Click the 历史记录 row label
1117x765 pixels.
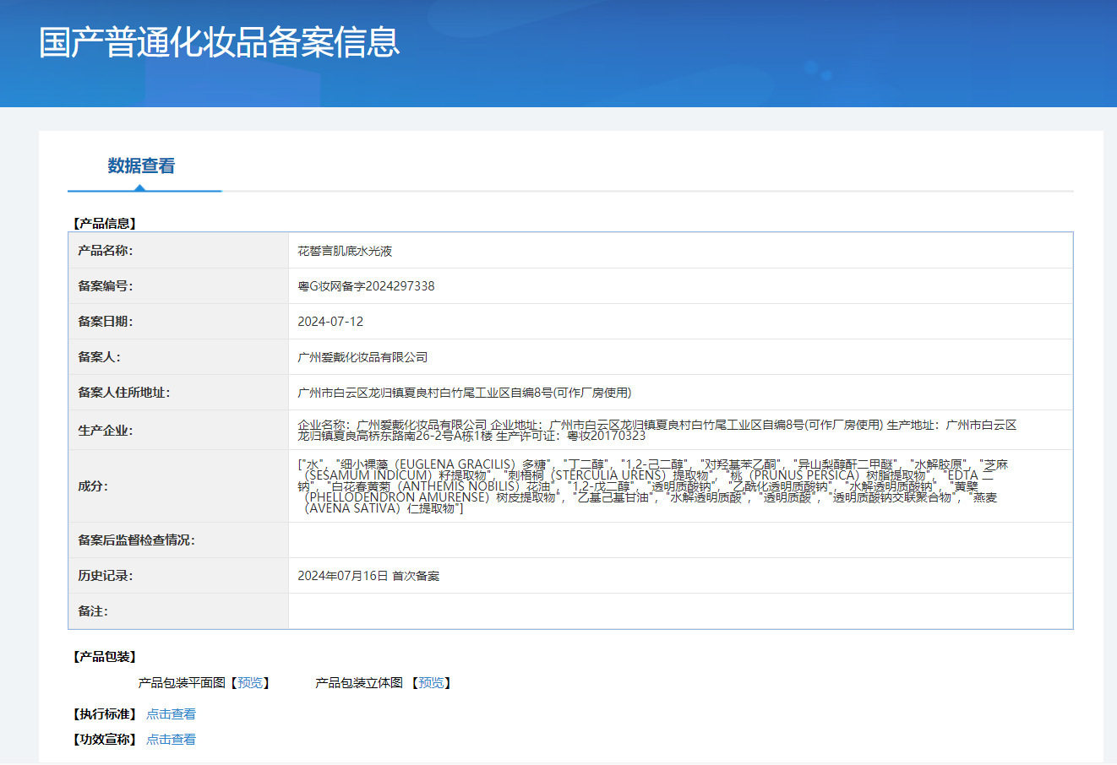(106, 576)
